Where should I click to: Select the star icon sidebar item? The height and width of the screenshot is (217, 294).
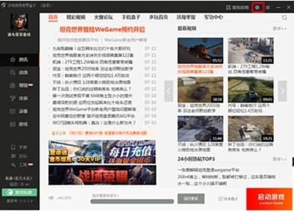19,60
